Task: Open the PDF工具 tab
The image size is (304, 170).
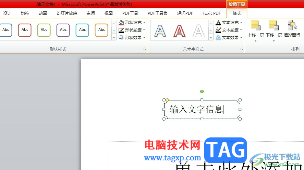Action: [x=130, y=13]
